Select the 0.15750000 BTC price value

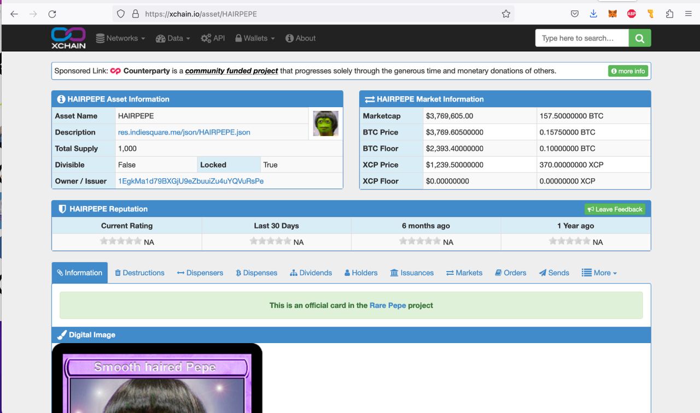tap(568, 132)
